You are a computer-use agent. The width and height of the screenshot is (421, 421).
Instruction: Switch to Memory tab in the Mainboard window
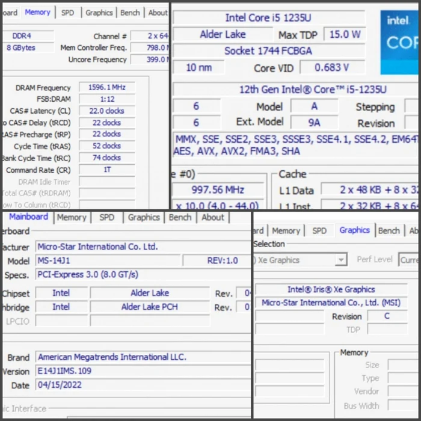(x=72, y=217)
